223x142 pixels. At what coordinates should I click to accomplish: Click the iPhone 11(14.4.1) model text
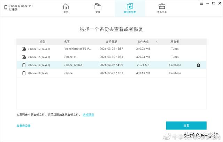tap(39, 57)
